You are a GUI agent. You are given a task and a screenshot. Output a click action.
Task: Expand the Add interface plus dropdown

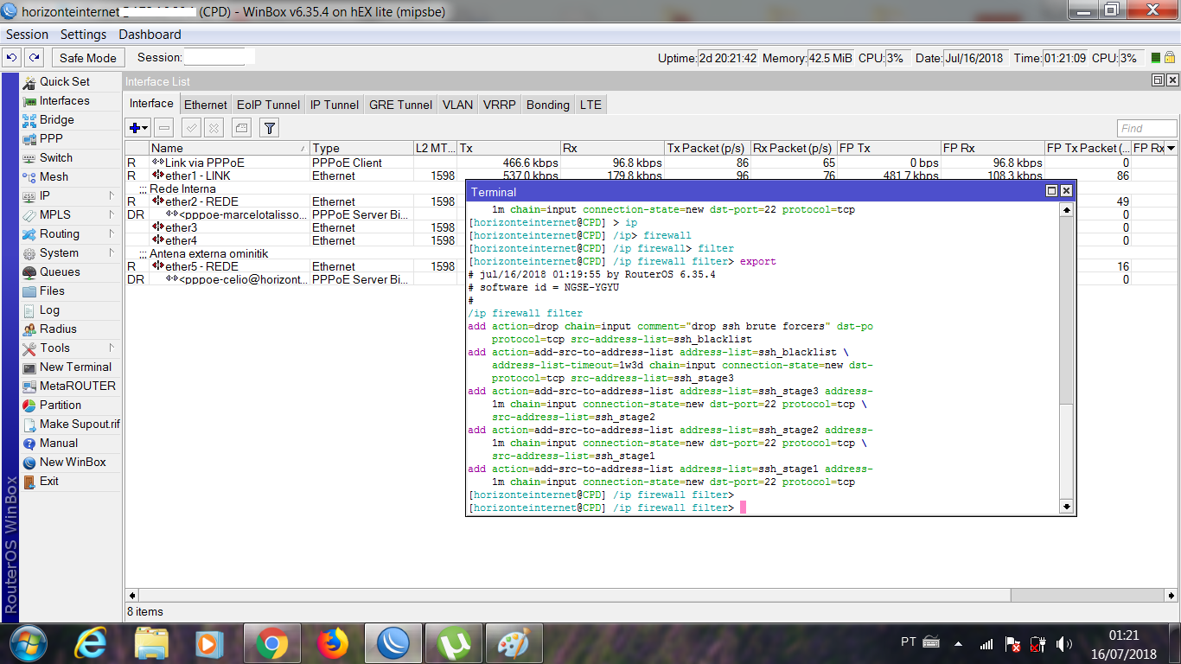pyautogui.click(x=138, y=128)
